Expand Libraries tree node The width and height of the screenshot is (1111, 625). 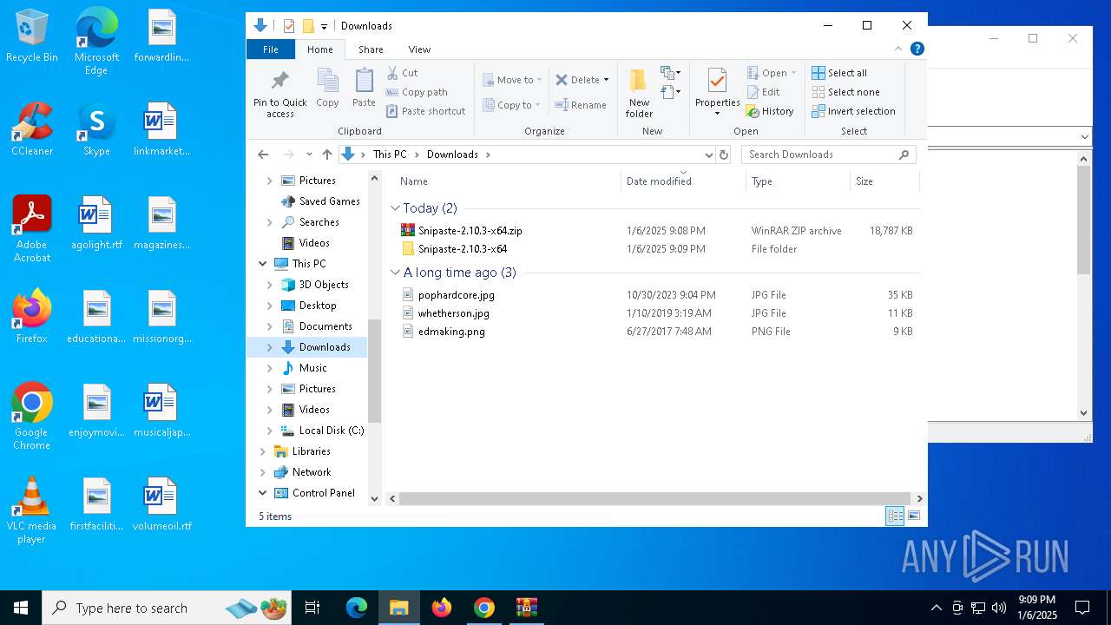262,451
